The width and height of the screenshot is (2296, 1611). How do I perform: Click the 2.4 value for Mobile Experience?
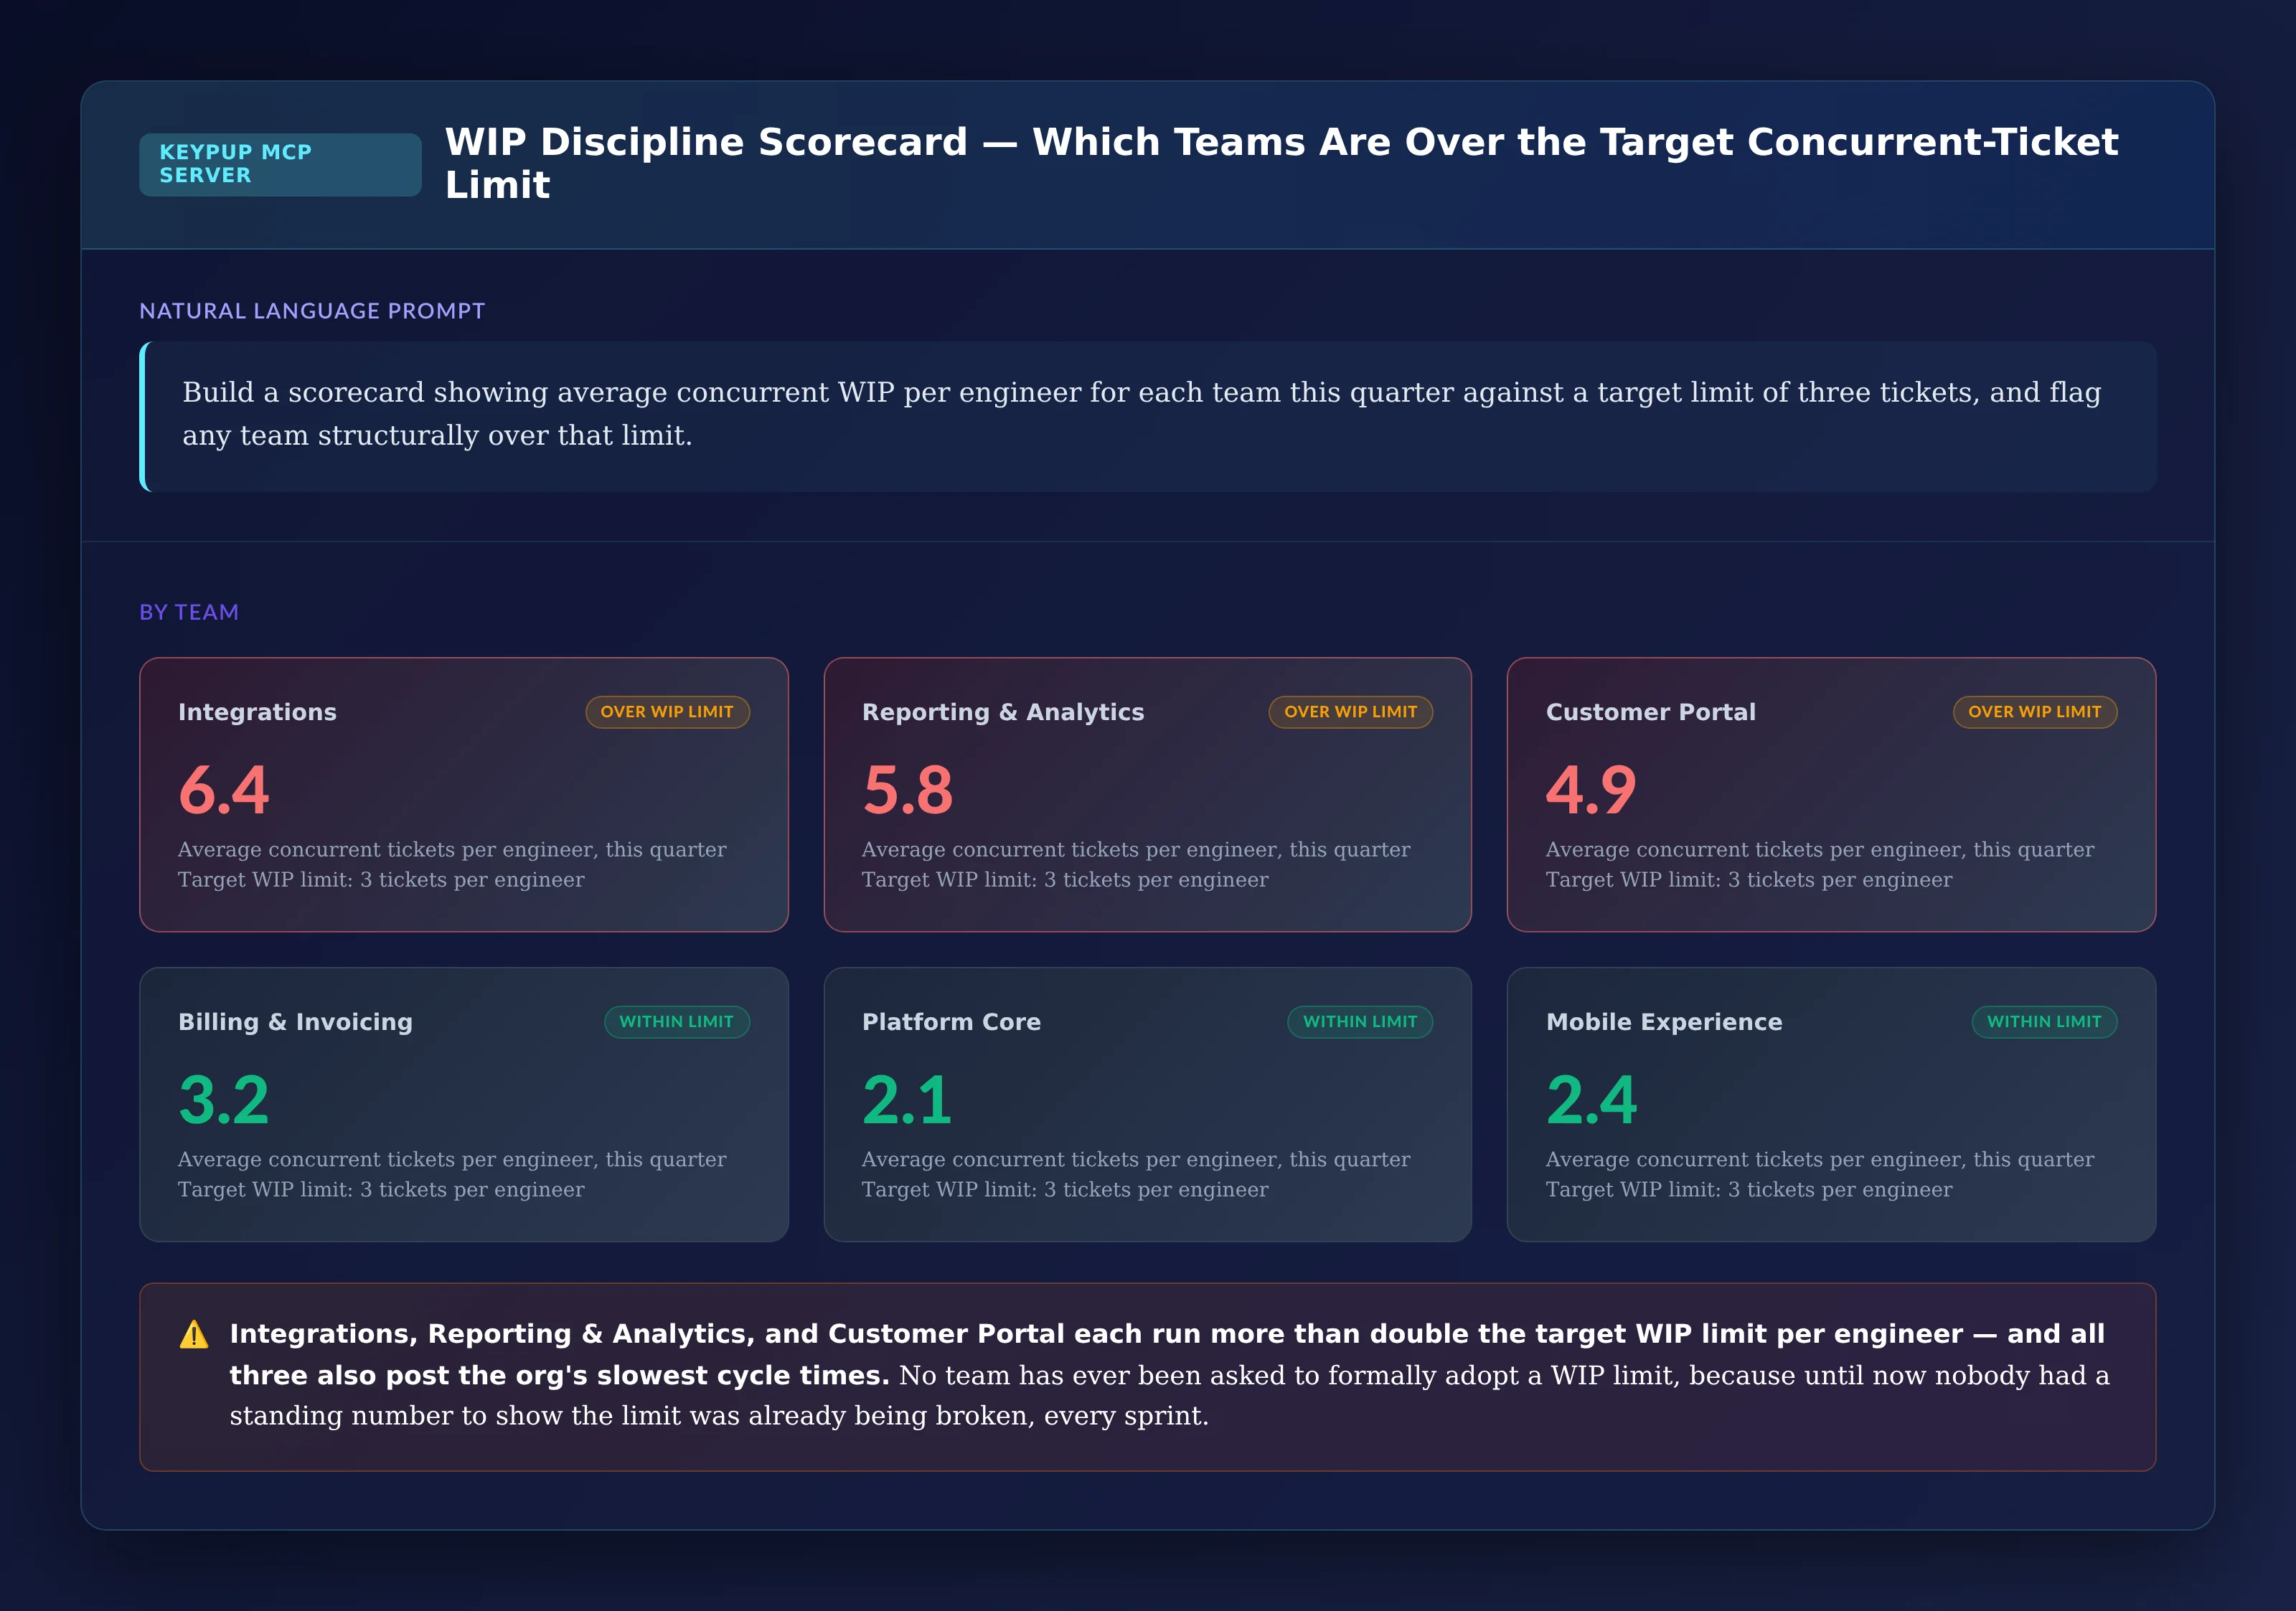point(1591,1100)
